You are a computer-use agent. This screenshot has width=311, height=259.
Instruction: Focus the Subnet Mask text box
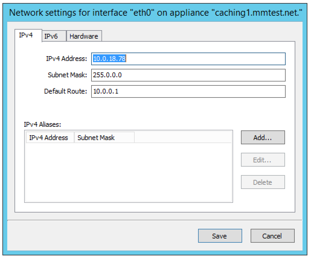[188, 75]
